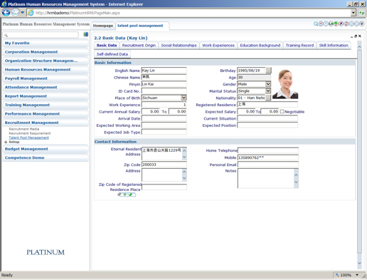Click into the Home Telephone field

pos(268,150)
